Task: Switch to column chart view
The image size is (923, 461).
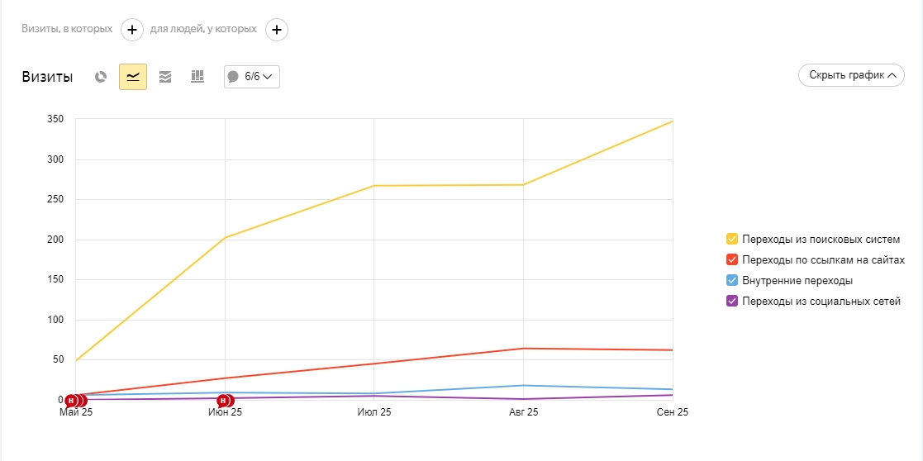Action: (x=197, y=77)
